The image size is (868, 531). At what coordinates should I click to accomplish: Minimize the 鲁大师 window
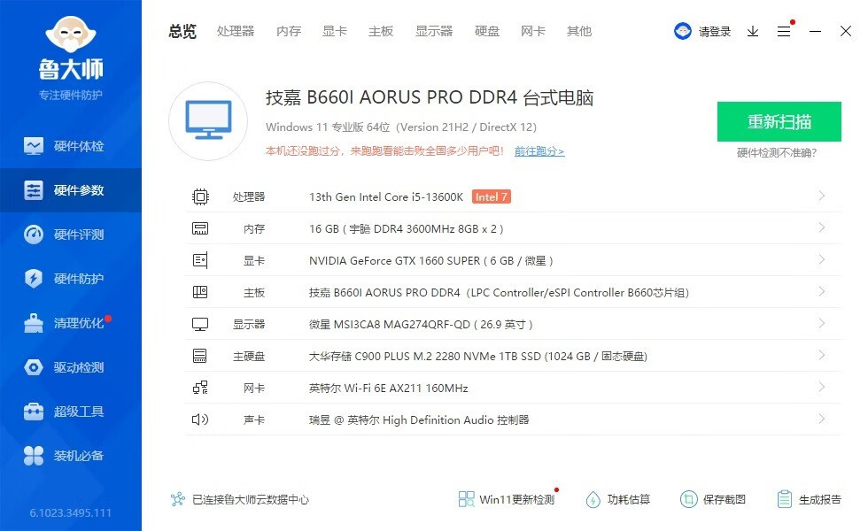[x=815, y=32]
